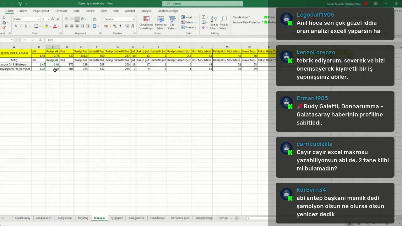Open Number format dialog launcher
This screenshot has height=226, width=402.
[x=134, y=33]
